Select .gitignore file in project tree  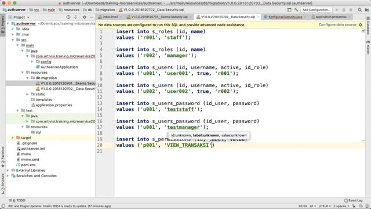27,143
